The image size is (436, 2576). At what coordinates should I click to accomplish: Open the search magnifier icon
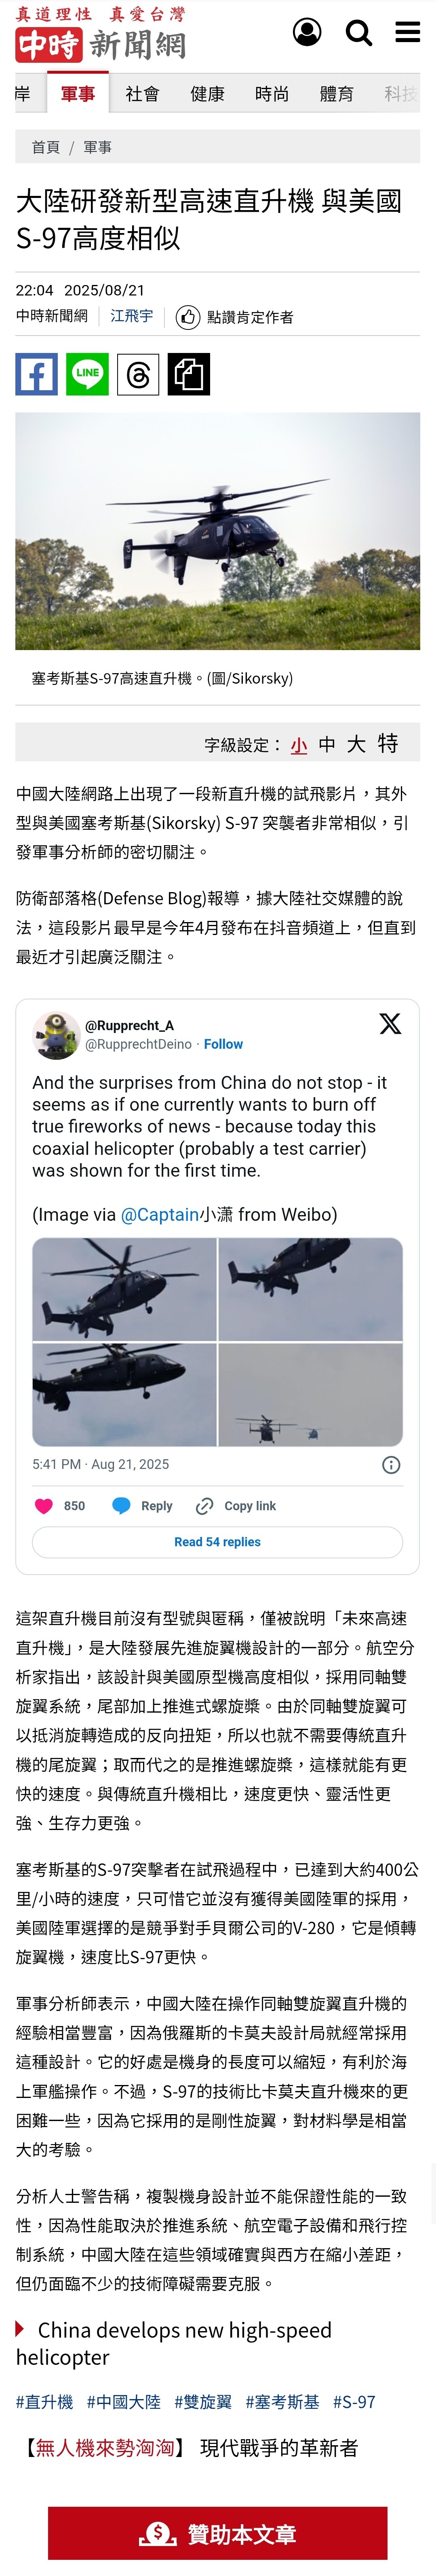click(358, 33)
